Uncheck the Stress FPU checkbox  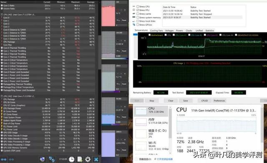(138, 10)
